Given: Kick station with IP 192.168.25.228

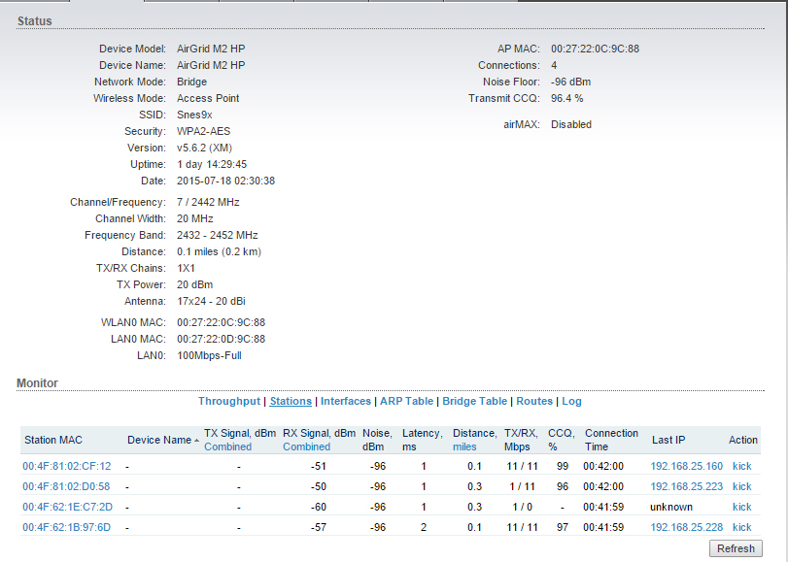Looking at the screenshot, I should click(741, 527).
